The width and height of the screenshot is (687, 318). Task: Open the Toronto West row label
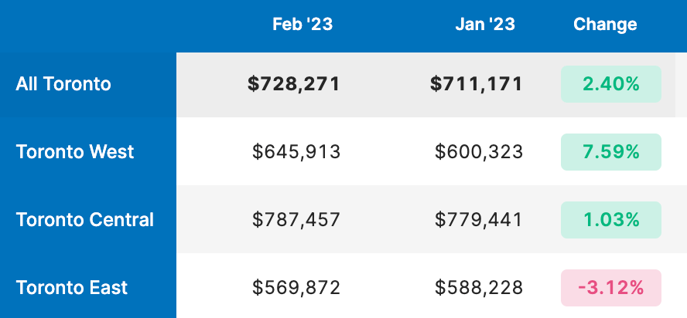click(75, 152)
